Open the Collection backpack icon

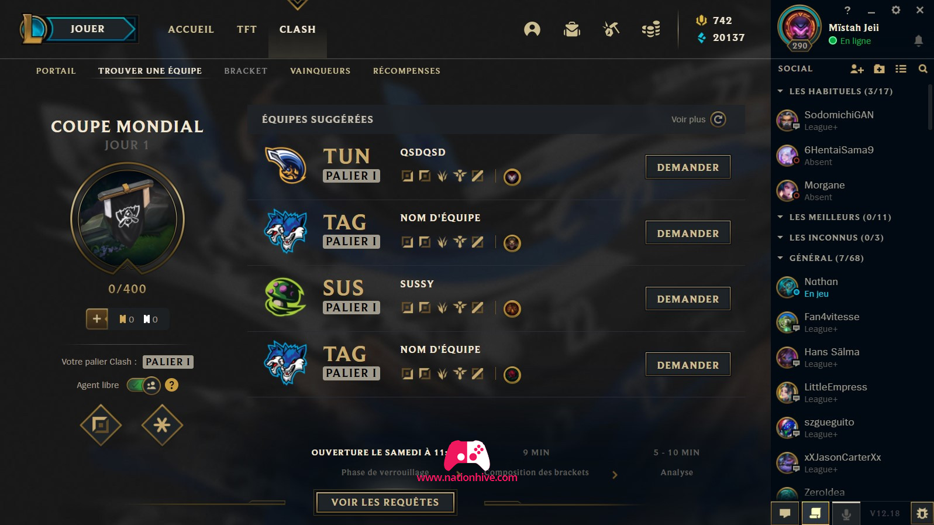pyautogui.click(x=572, y=29)
